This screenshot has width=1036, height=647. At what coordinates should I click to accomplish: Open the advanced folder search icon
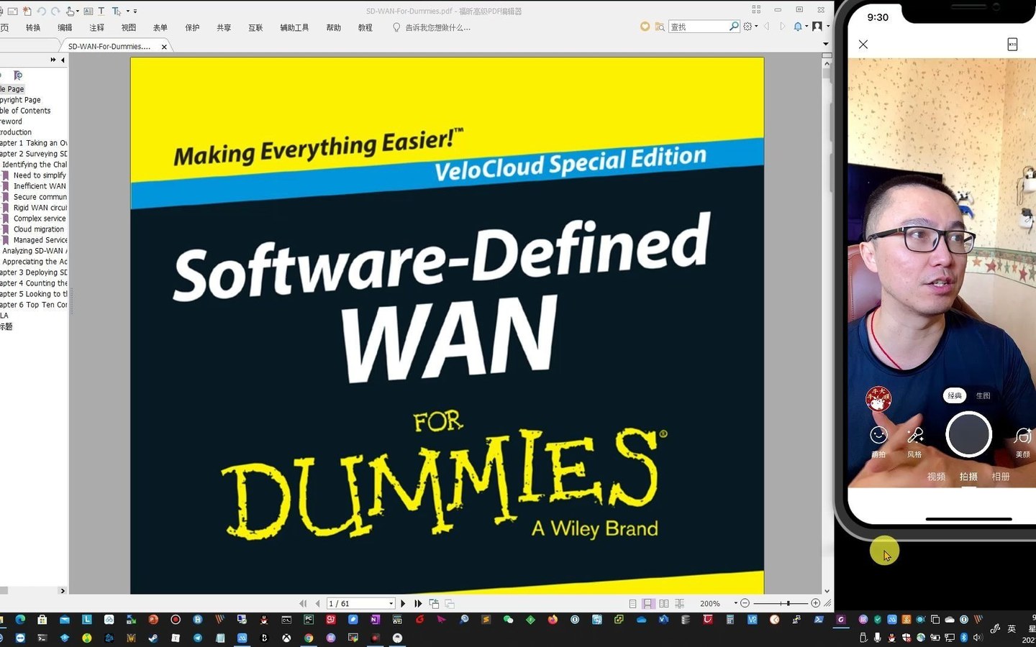[x=659, y=27]
